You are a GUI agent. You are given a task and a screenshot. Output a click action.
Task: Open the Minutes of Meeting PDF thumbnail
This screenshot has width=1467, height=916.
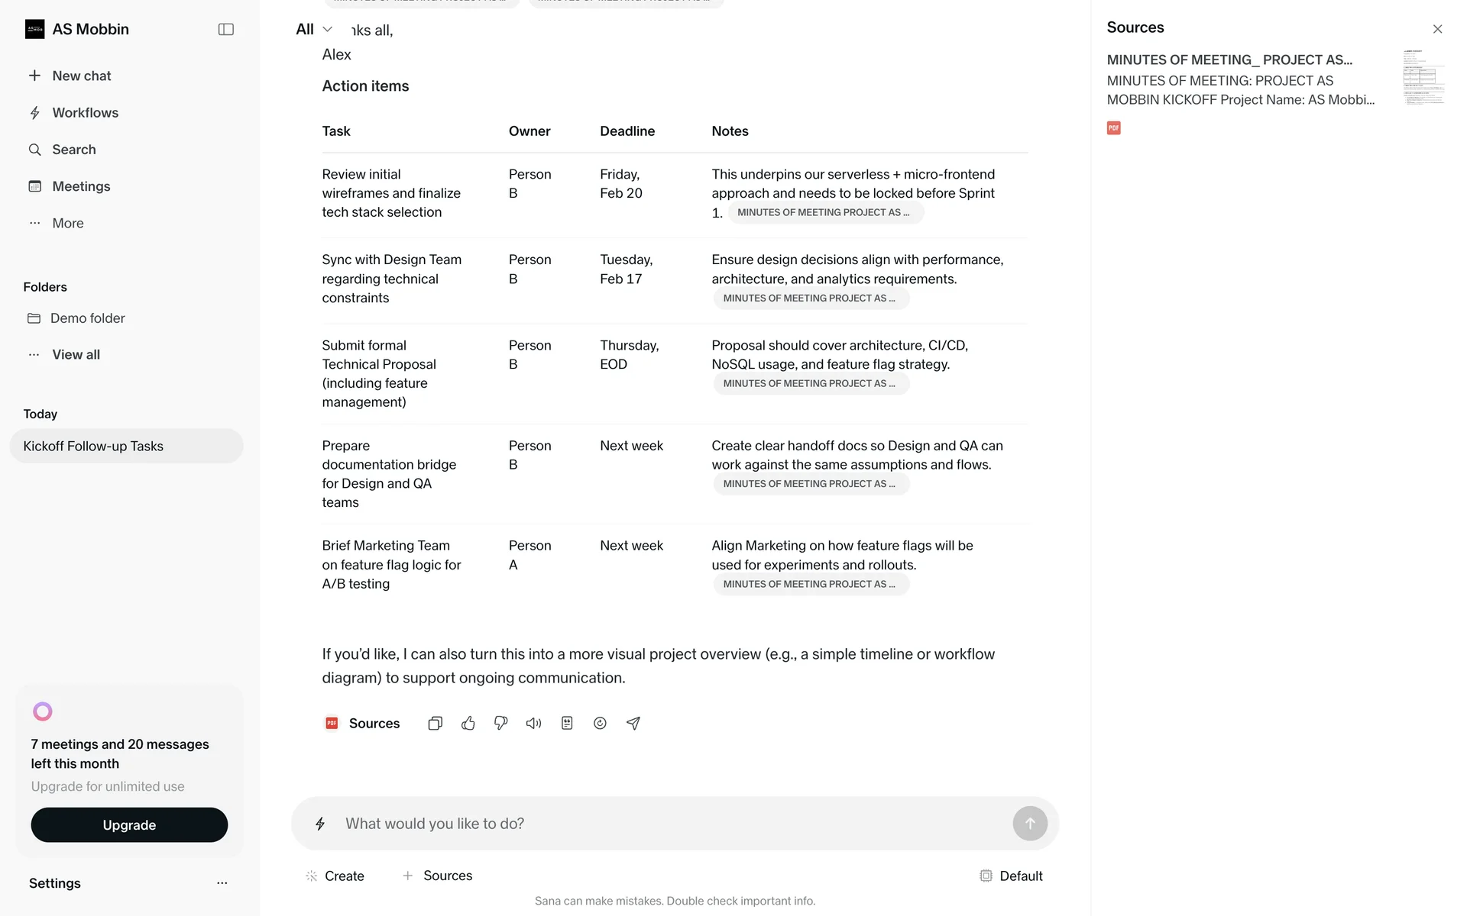pos(1423,76)
